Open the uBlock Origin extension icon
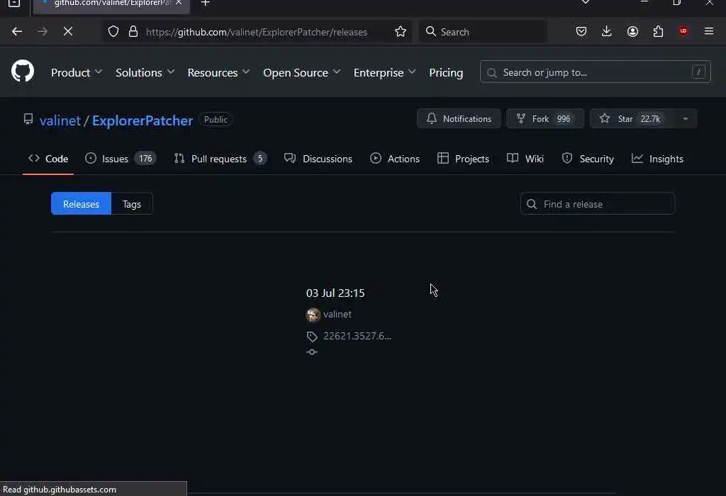726x496 pixels. (683, 31)
